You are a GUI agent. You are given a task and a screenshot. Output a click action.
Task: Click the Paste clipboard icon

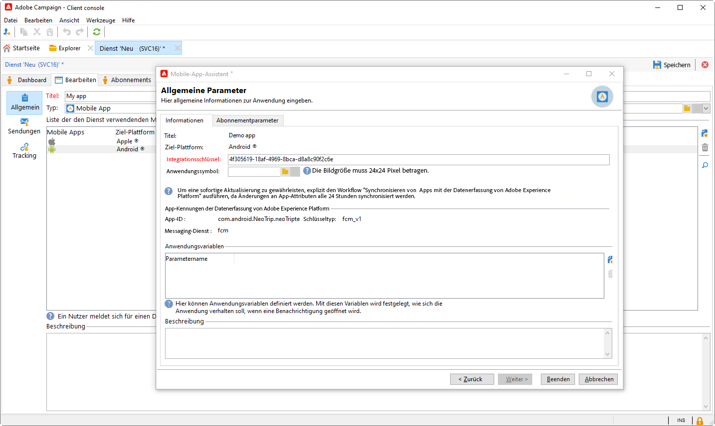pyautogui.click(x=50, y=32)
